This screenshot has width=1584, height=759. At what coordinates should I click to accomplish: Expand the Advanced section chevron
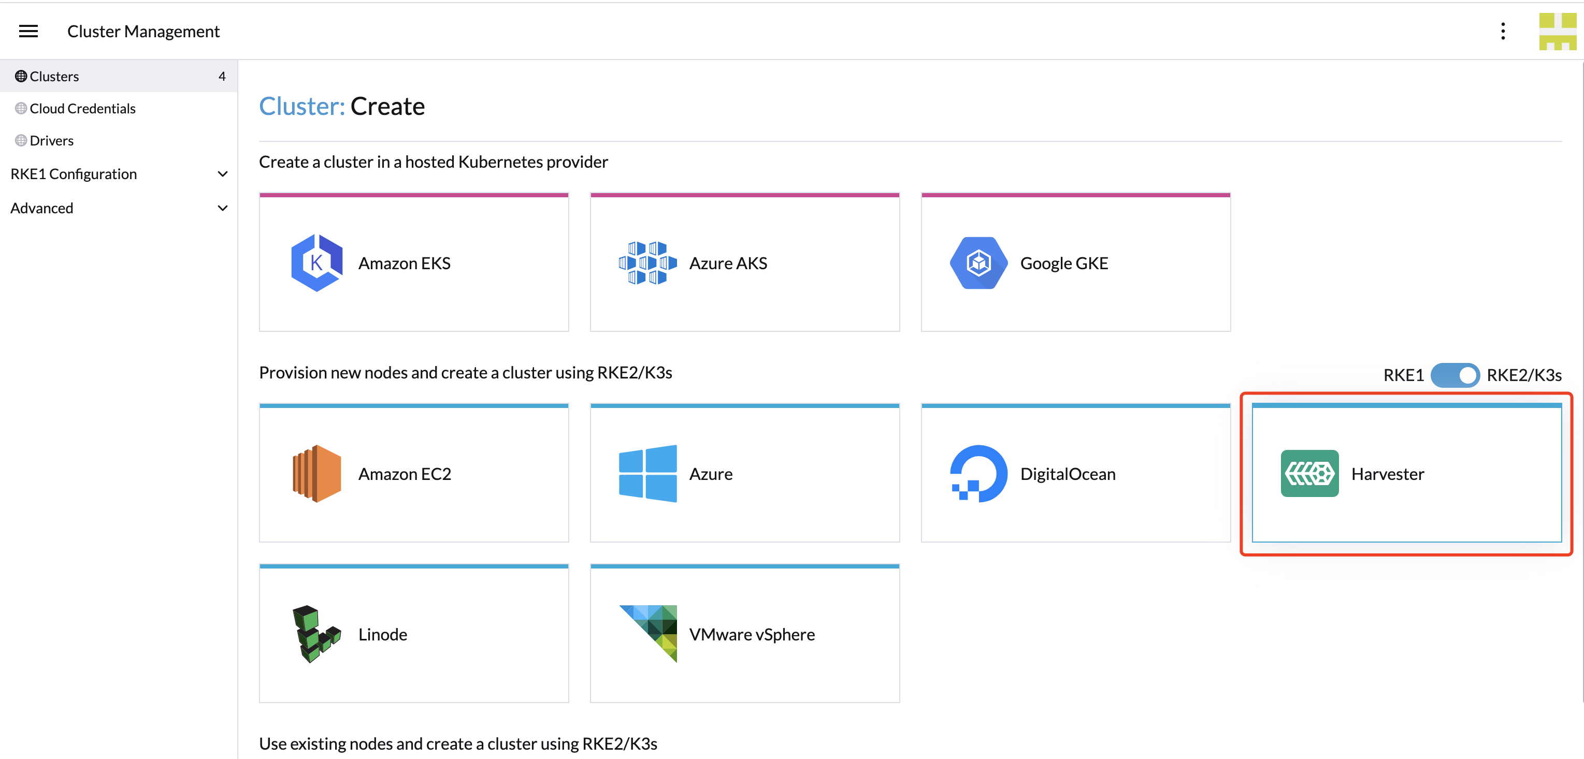tap(223, 208)
